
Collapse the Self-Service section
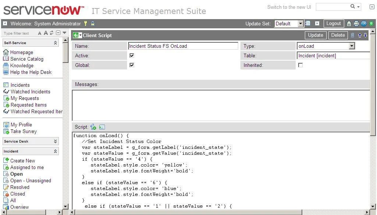click(x=55, y=43)
